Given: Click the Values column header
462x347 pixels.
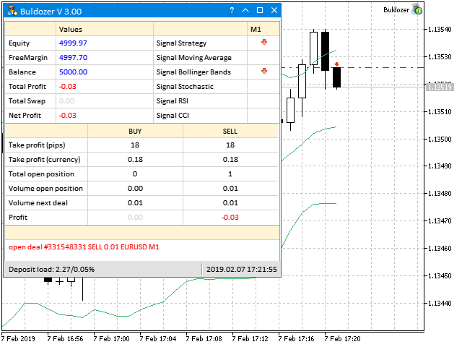Looking at the screenshot, I should pyautogui.click(x=71, y=30).
